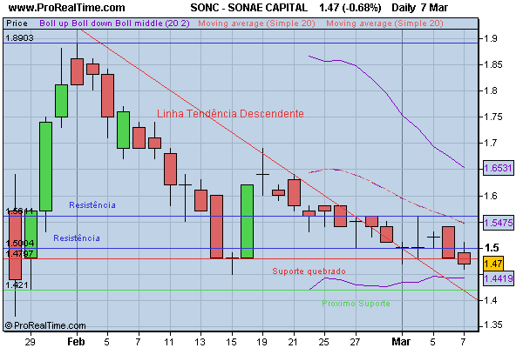Select the 1.4 price axis label
Image resolution: width=523 pixels, height=348 pixels.
[490, 300]
